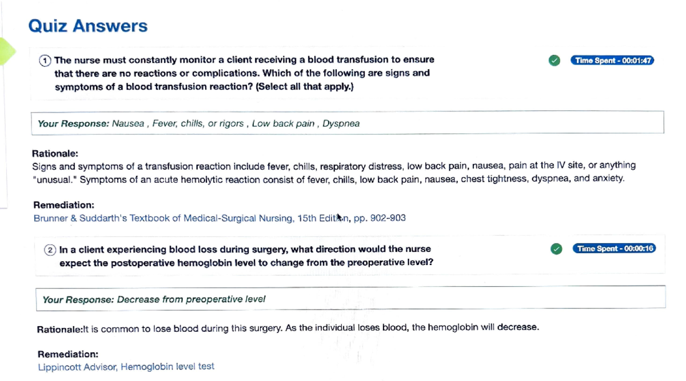
Task: Click the first Remediation heading
Action: coord(64,204)
